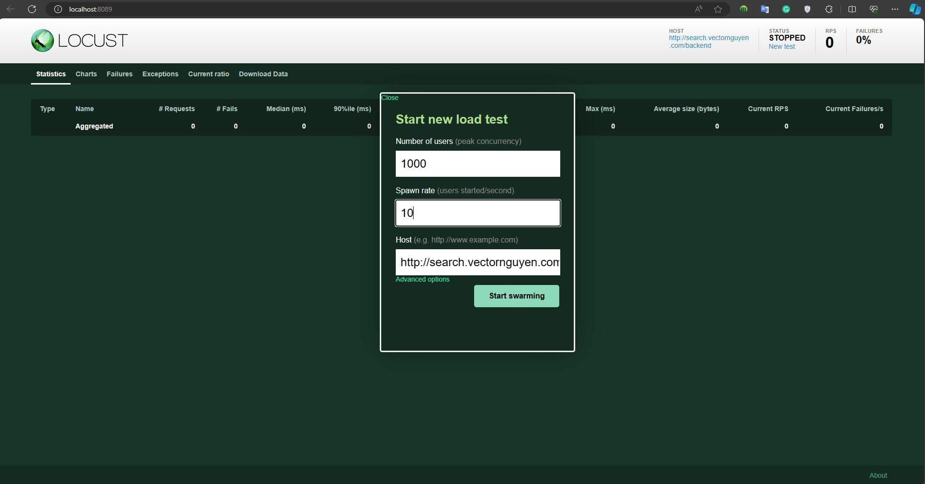The height and width of the screenshot is (484, 925).
Task: Click the Start swarming button
Action: click(517, 296)
